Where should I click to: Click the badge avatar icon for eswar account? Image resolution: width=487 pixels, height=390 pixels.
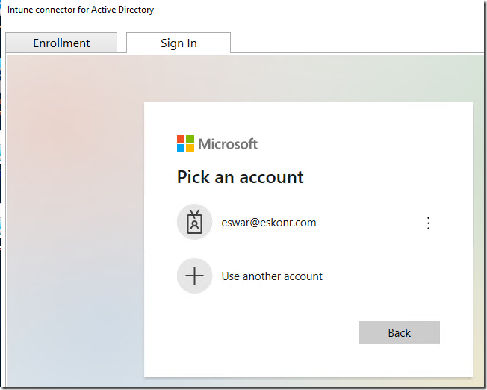(194, 222)
